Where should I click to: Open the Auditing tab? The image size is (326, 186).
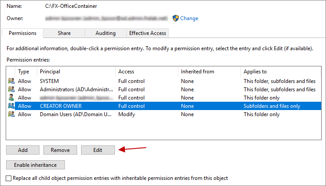pyautogui.click(x=106, y=33)
